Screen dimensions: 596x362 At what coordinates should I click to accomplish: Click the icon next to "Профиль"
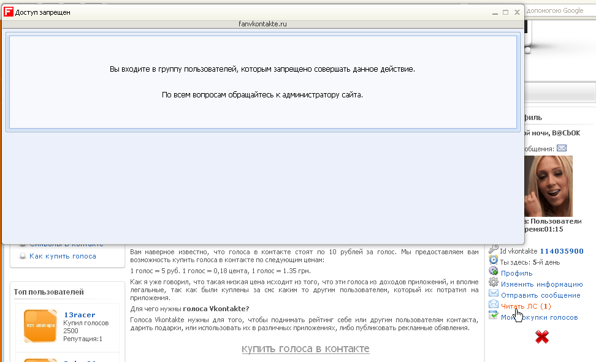(x=494, y=271)
